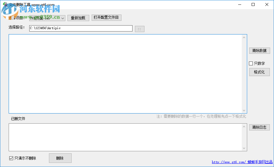Open the http://www.qt6.com/ link
Screen dimensions: 274x167
[x=242, y=162]
